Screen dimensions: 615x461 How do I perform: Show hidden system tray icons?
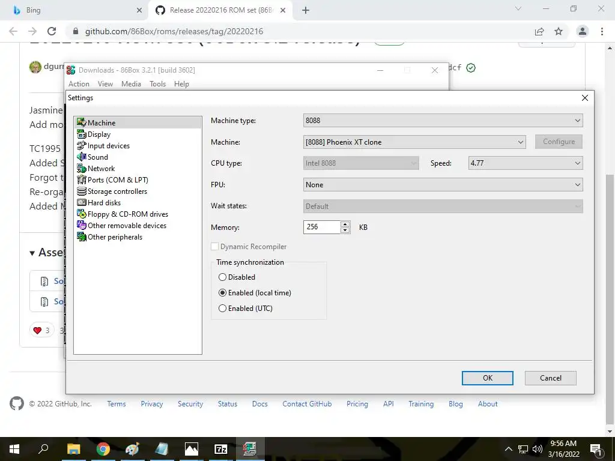pos(508,449)
